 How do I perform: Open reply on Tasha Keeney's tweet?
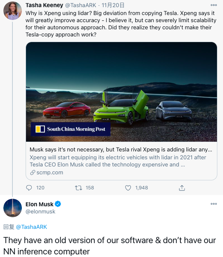[x=29, y=187]
